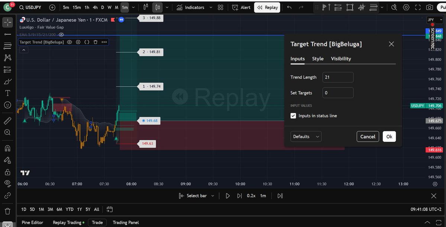This screenshot has height=227, width=446.
Task: Toggle Target Trend indicator visibility eye
Action: [x=70, y=42]
